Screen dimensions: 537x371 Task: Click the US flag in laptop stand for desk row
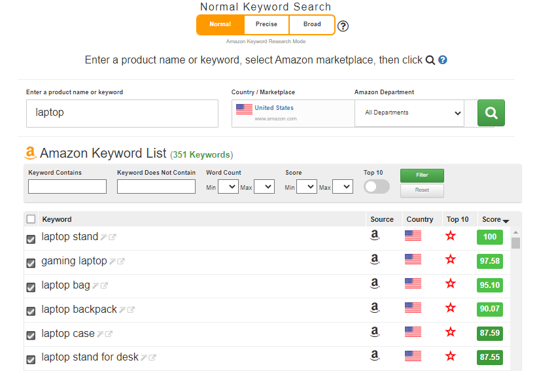tap(413, 356)
